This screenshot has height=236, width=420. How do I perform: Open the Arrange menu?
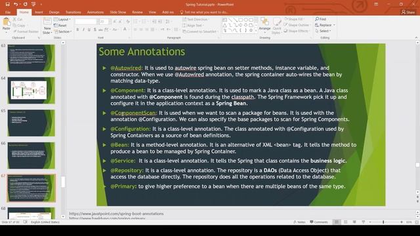264,25
